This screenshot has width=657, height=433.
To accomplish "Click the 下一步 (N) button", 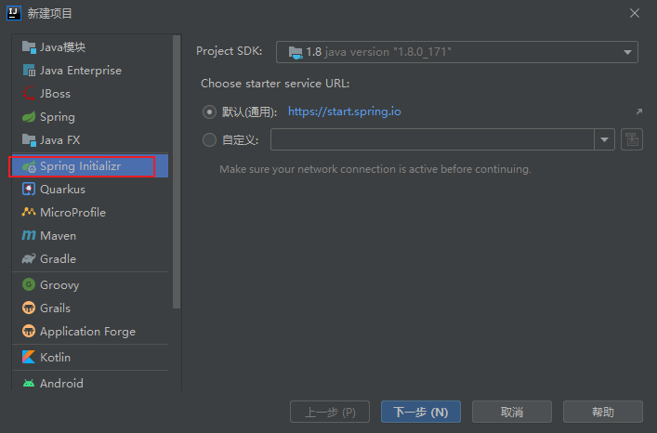I will (x=421, y=412).
